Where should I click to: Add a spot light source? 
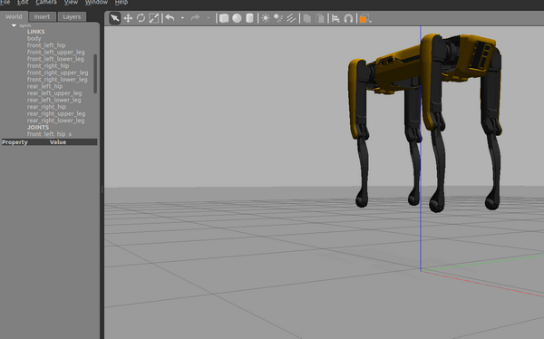[278, 18]
